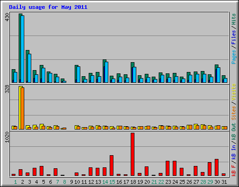
Task: Click day number 26 on the x-axis
Action: tap(189, 182)
